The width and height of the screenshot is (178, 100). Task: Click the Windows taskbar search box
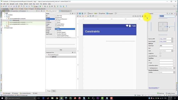[20, 98]
